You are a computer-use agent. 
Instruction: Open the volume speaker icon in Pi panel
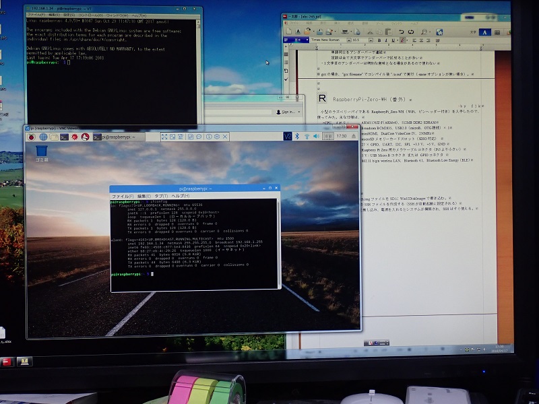pyautogui.click(x=316, y=136)
